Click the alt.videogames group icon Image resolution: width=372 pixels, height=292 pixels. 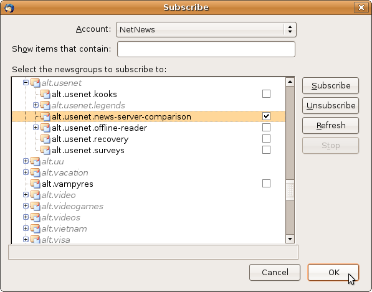tap(36, 207)
